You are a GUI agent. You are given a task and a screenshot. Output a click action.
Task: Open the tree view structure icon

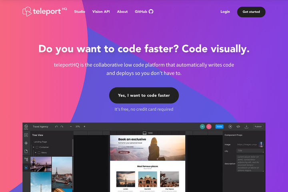click(x=26, y=159)
